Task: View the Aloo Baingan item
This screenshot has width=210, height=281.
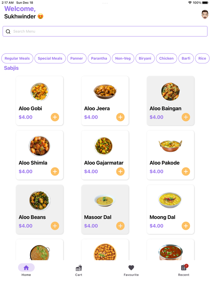Action: [x=170, y=101]
